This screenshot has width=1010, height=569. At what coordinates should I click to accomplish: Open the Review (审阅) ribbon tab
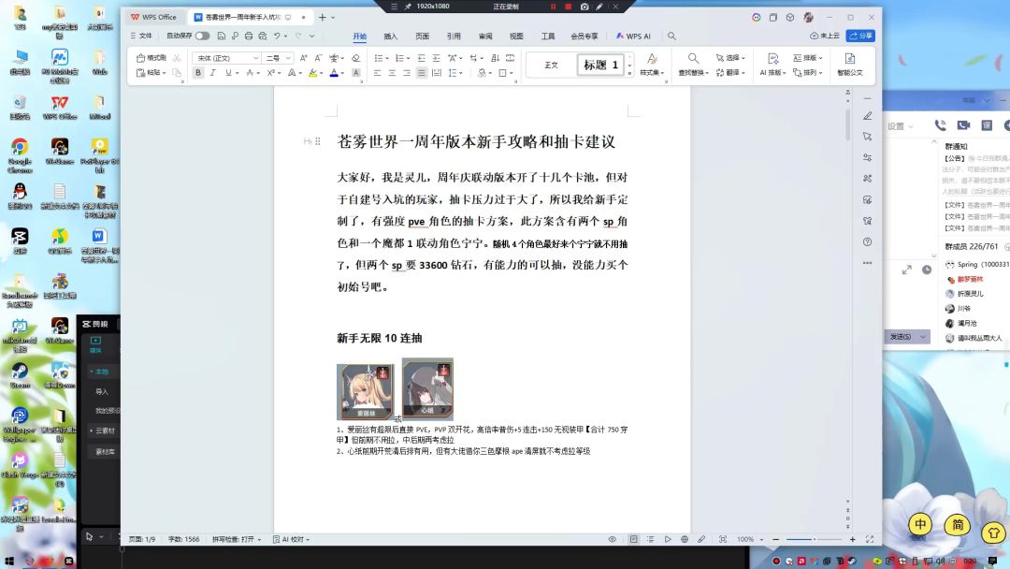click(484, 36)
